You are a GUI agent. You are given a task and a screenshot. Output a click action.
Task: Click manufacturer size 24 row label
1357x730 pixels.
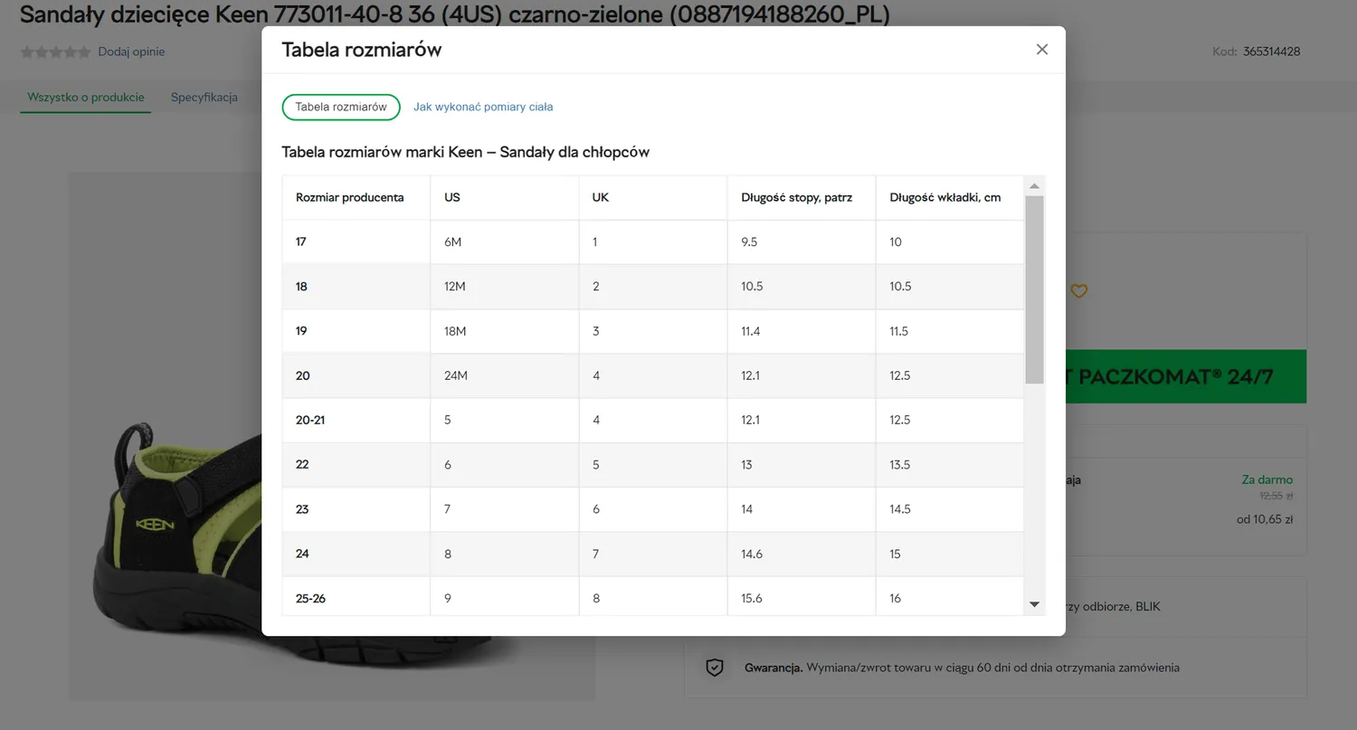coord(302,553)
